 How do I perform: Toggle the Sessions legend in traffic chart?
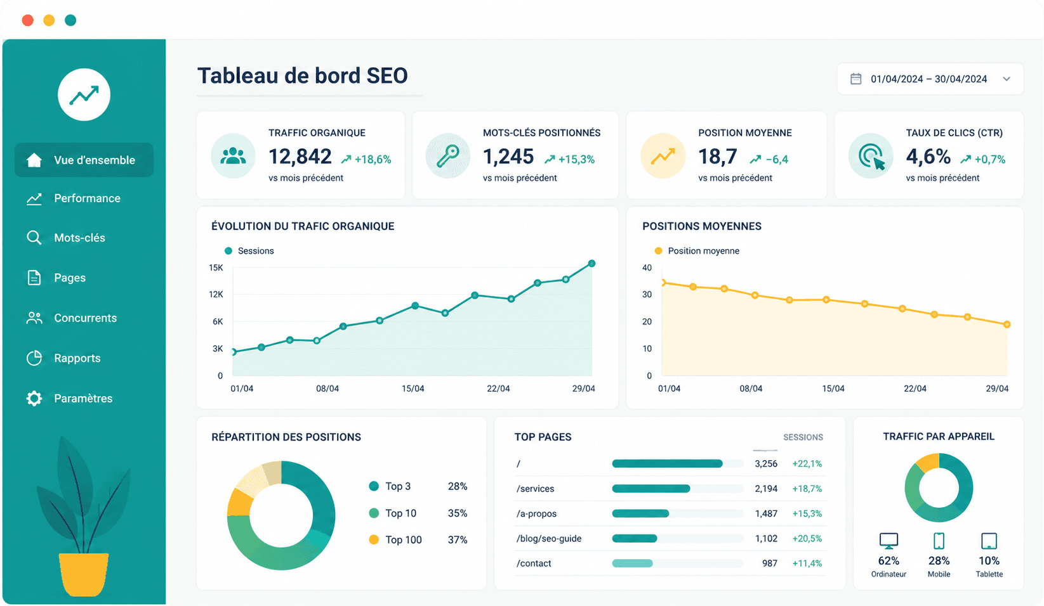coord(249,251)
